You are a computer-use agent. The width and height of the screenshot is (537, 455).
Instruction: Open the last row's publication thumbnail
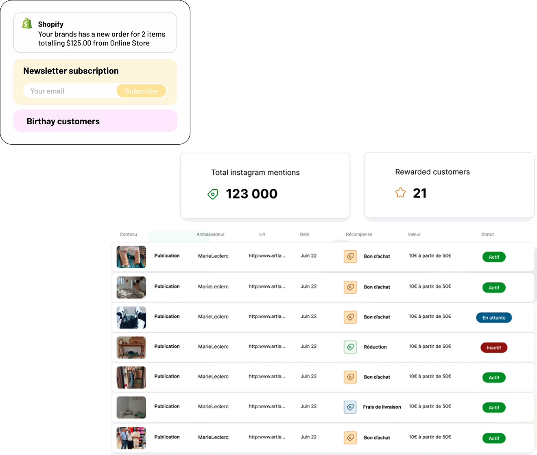tap(131, 438)
